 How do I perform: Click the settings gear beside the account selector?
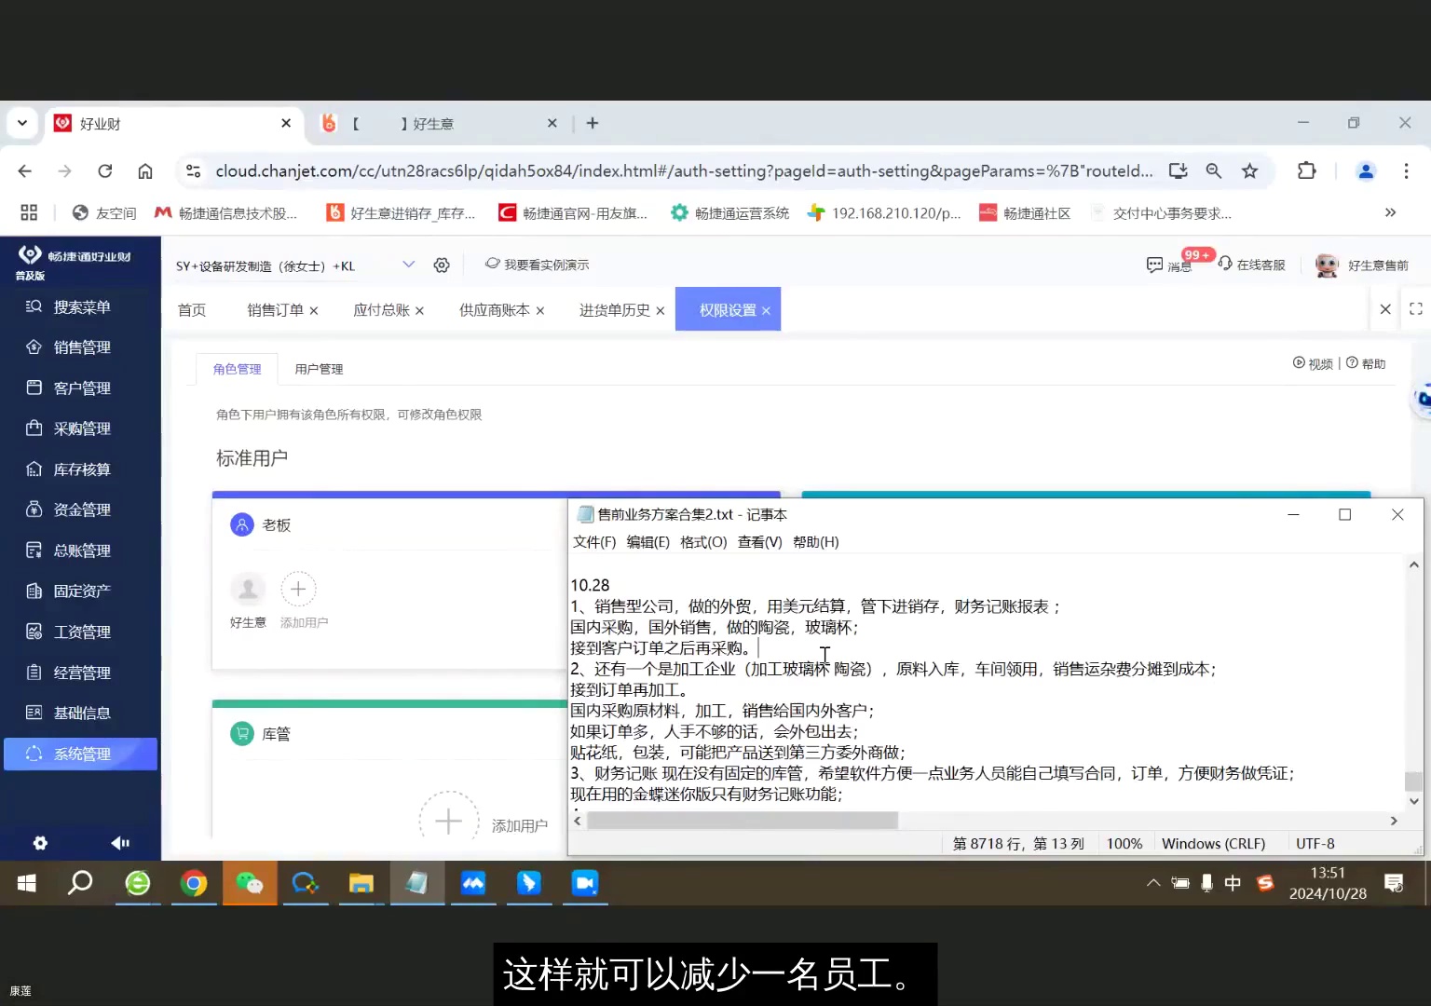442,265
